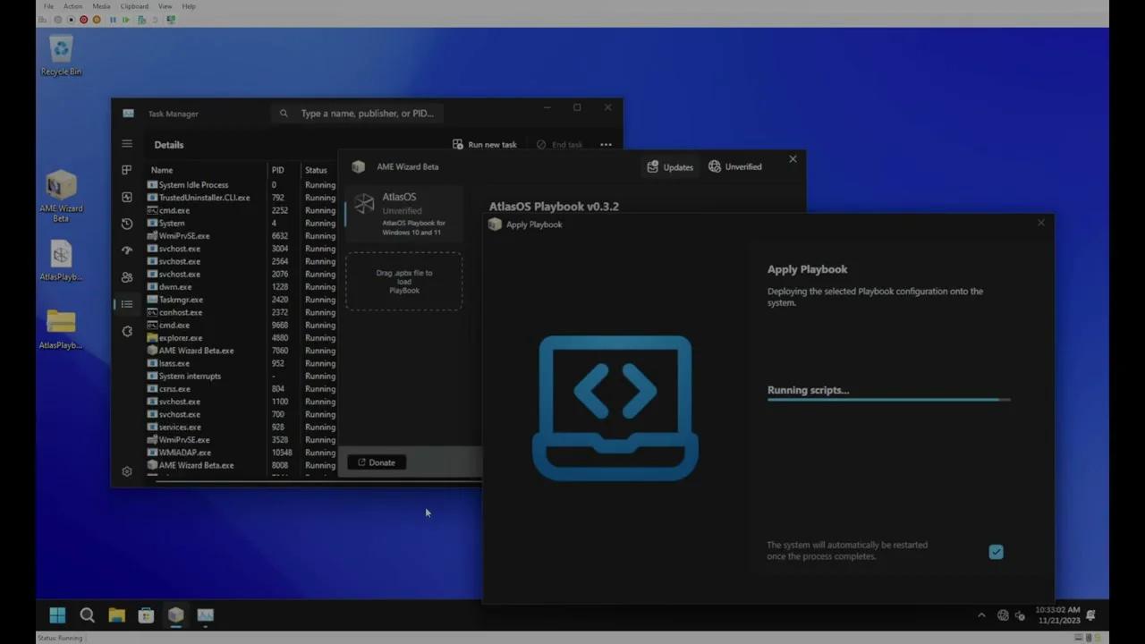Viewport: 1145px width, 644px height.
Task: View Services in the Task Manager sidebar
Action: point(126,331)
